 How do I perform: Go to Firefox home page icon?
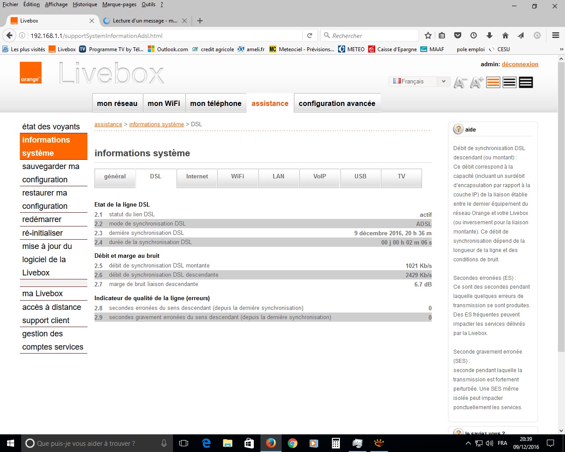[505, 36]
